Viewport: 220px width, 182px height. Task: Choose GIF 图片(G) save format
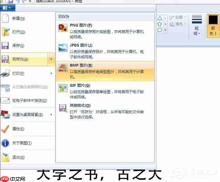click(x=105, y=91)
